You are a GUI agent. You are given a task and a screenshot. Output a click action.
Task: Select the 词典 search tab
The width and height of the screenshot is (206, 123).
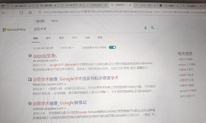[87, 38]
